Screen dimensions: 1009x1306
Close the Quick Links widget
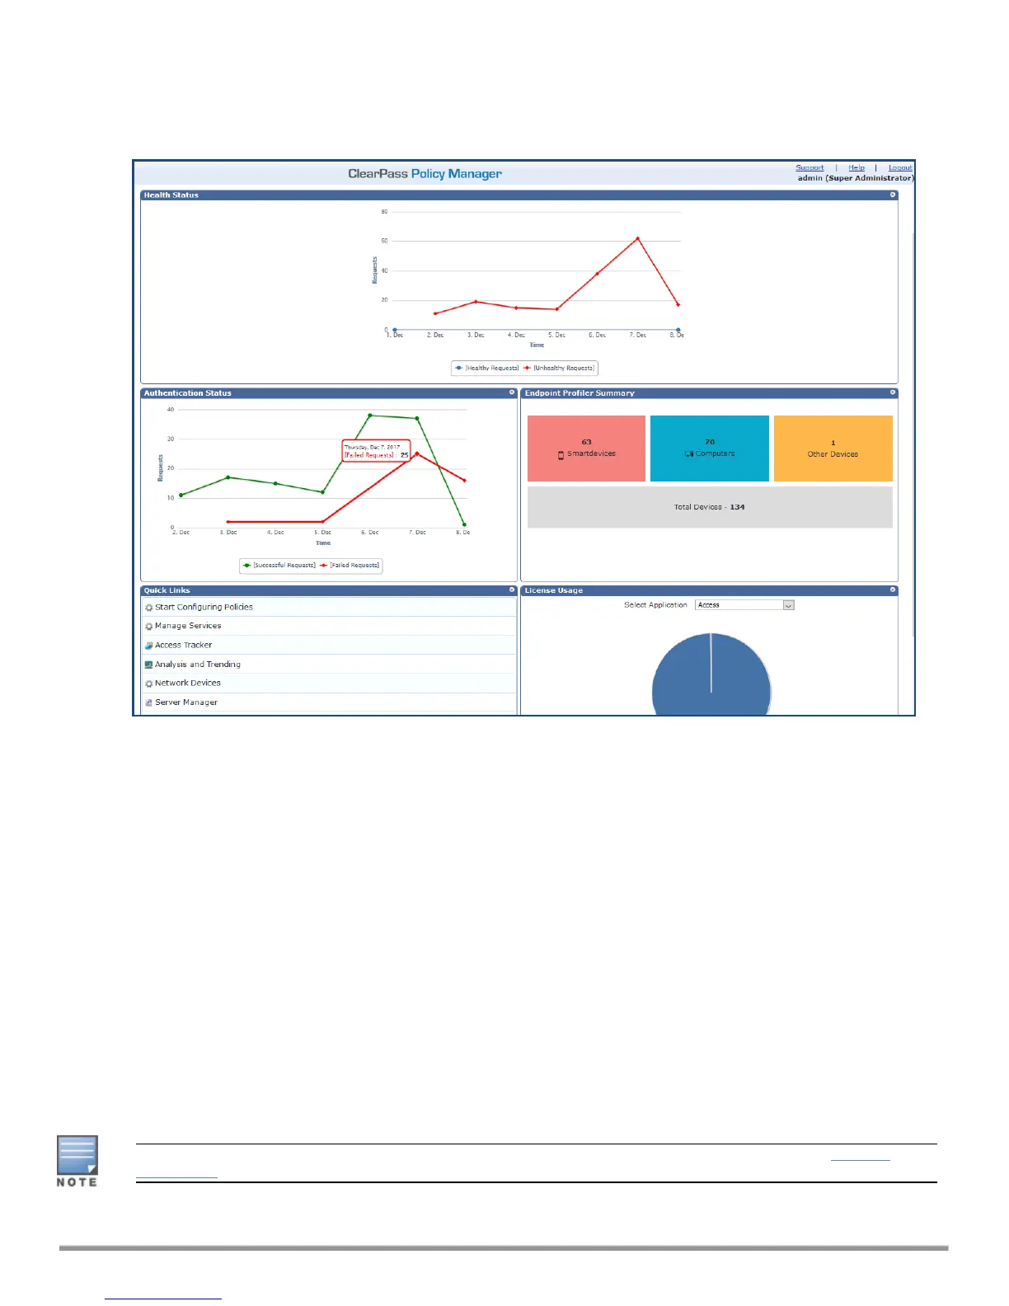pyautogui.click(x=512, y=590)
